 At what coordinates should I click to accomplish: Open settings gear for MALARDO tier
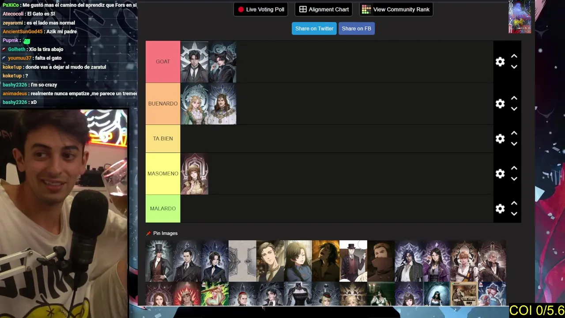(x=500, y=208)
